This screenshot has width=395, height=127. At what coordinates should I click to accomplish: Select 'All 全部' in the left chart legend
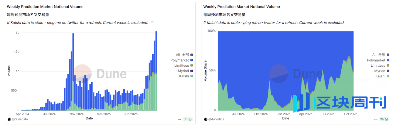click(x=182, y=55)
